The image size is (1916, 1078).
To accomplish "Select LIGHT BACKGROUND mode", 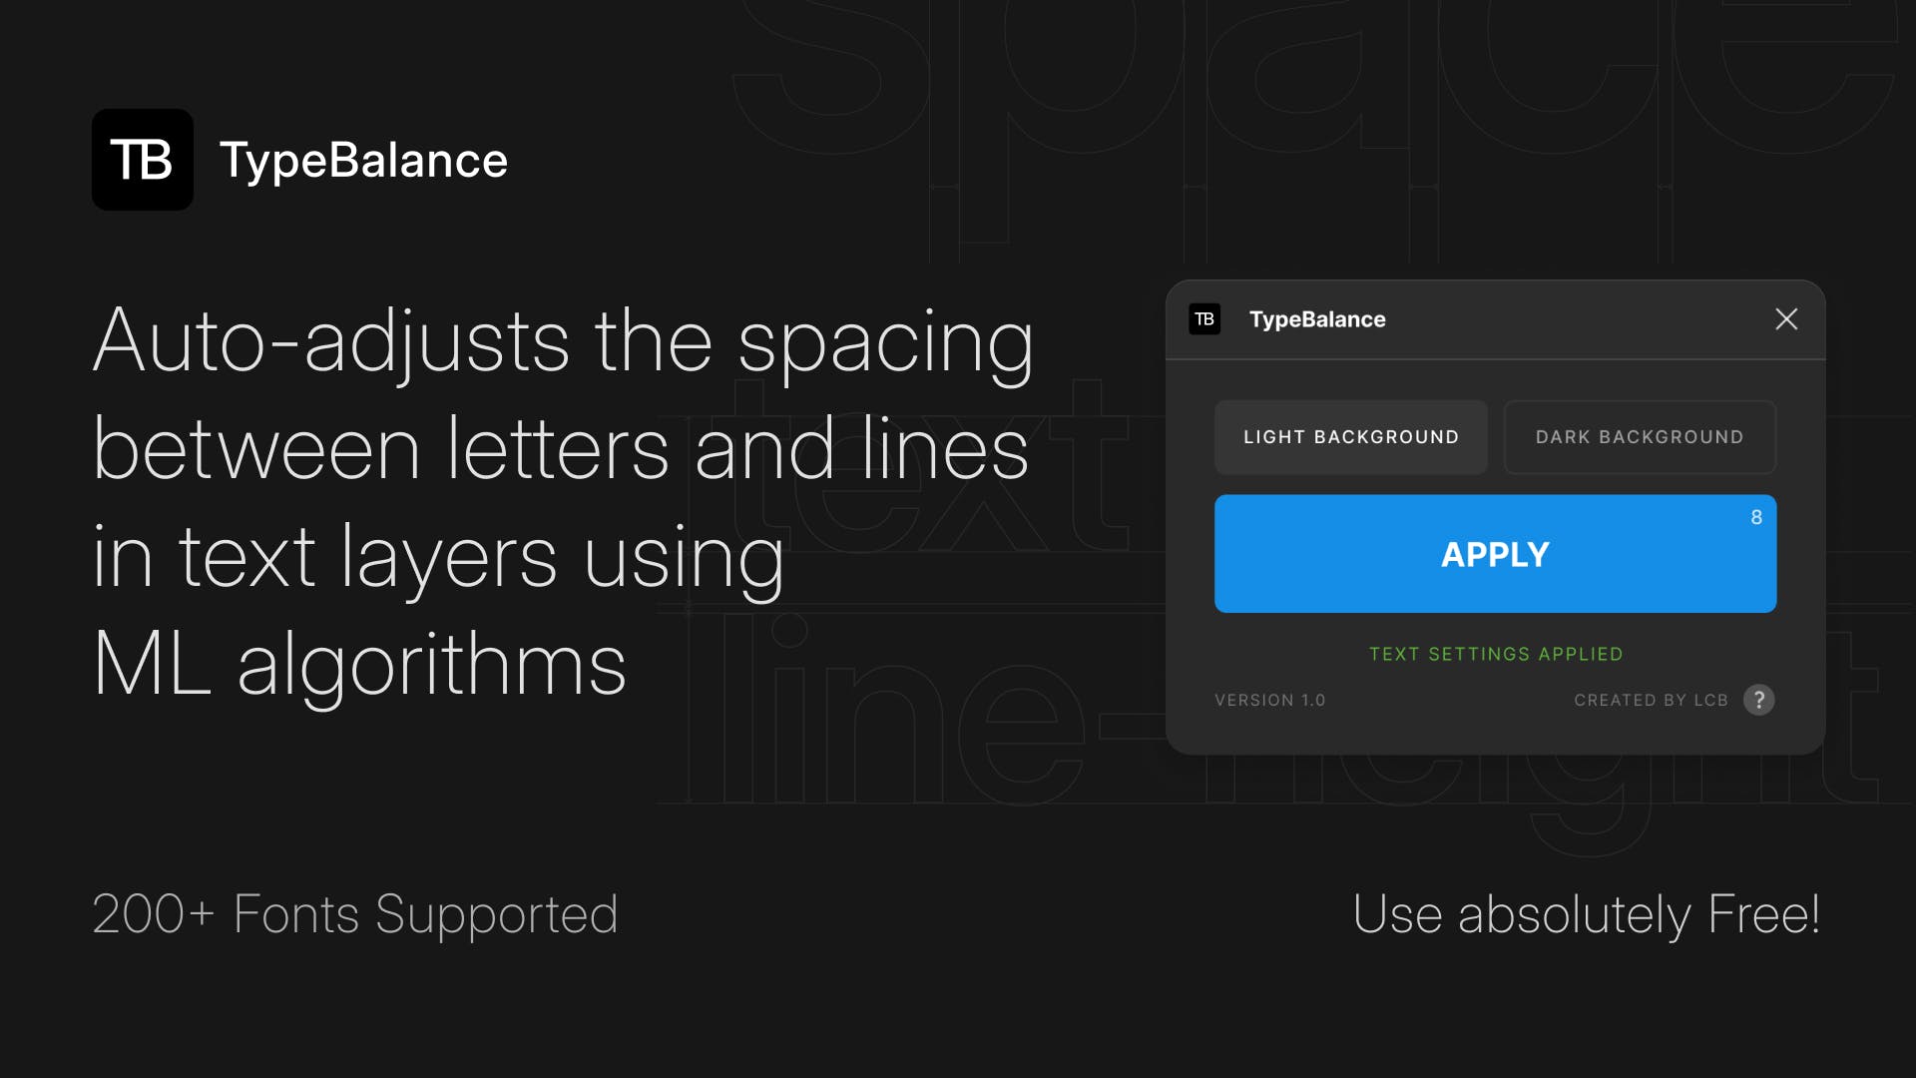I will click(x=1351, y=437).
